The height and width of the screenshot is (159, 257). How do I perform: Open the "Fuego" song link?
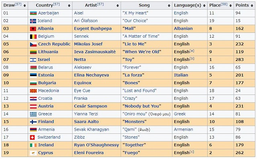(x=131, y=153)
